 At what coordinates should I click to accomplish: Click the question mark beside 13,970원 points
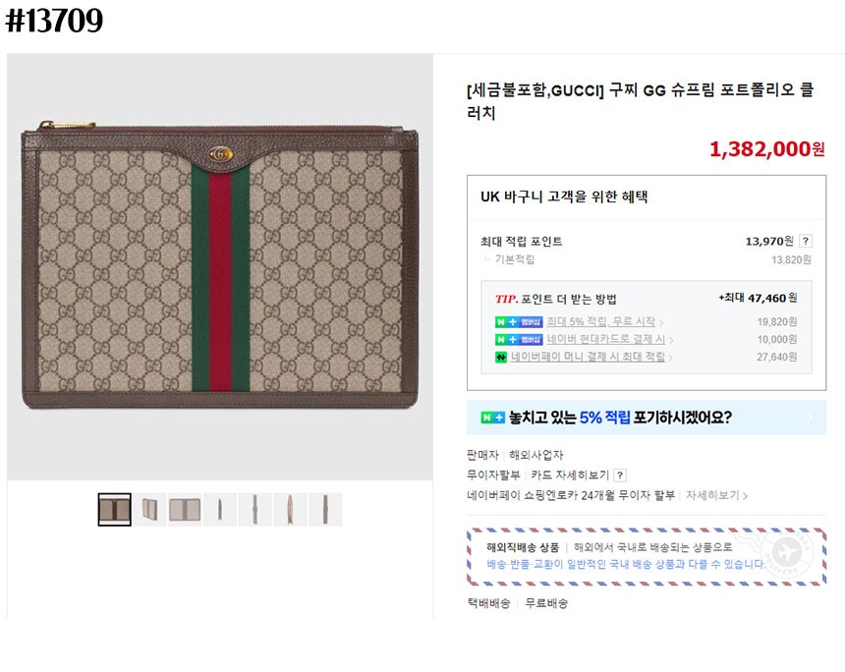[x=806, y=241]
